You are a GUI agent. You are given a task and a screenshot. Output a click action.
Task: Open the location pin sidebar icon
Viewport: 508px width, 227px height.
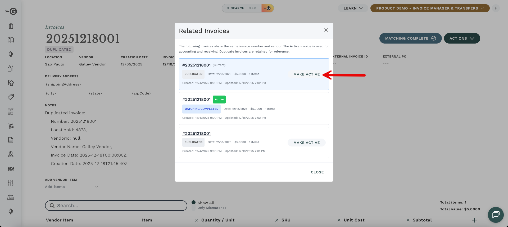click(11, 154)
